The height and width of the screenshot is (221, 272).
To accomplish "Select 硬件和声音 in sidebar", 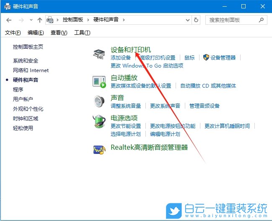I will tap(26, 80).
